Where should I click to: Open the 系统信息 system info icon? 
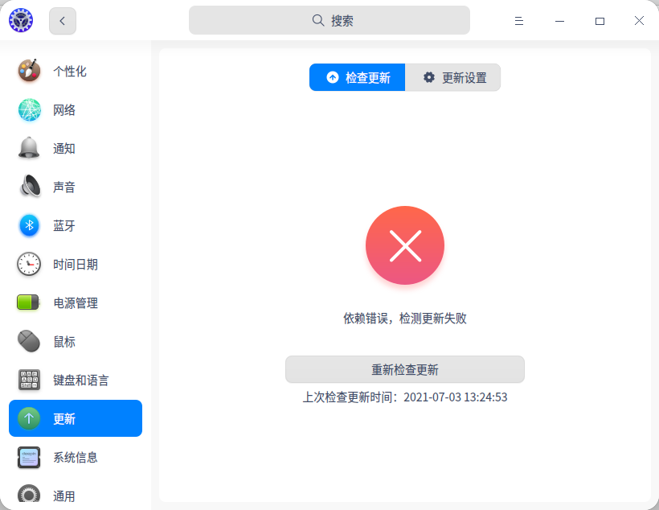(29, 458)
